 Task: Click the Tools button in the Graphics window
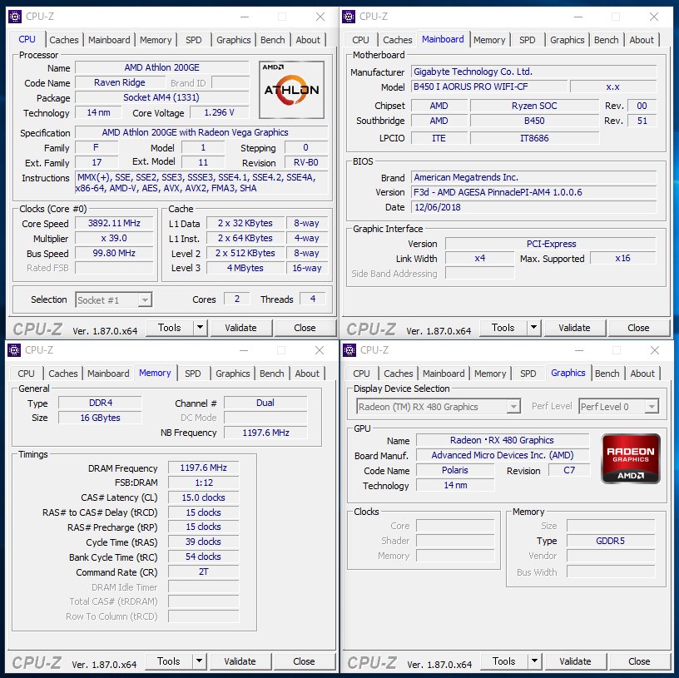pyautogui.click(x=504, y=661)
